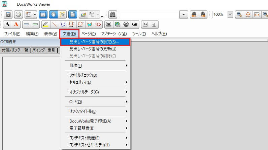Viewport: 268px width, 150px height.
Task: Click the page resize icon next to A4
Action: point(154,24)
